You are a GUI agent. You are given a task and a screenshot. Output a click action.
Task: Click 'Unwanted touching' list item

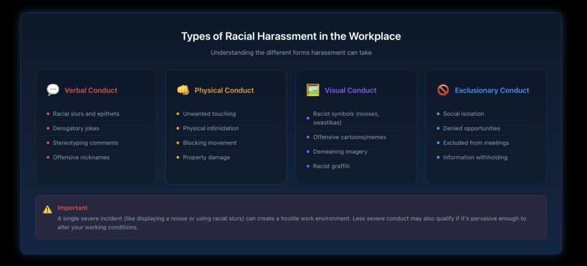tap(226, 114)
